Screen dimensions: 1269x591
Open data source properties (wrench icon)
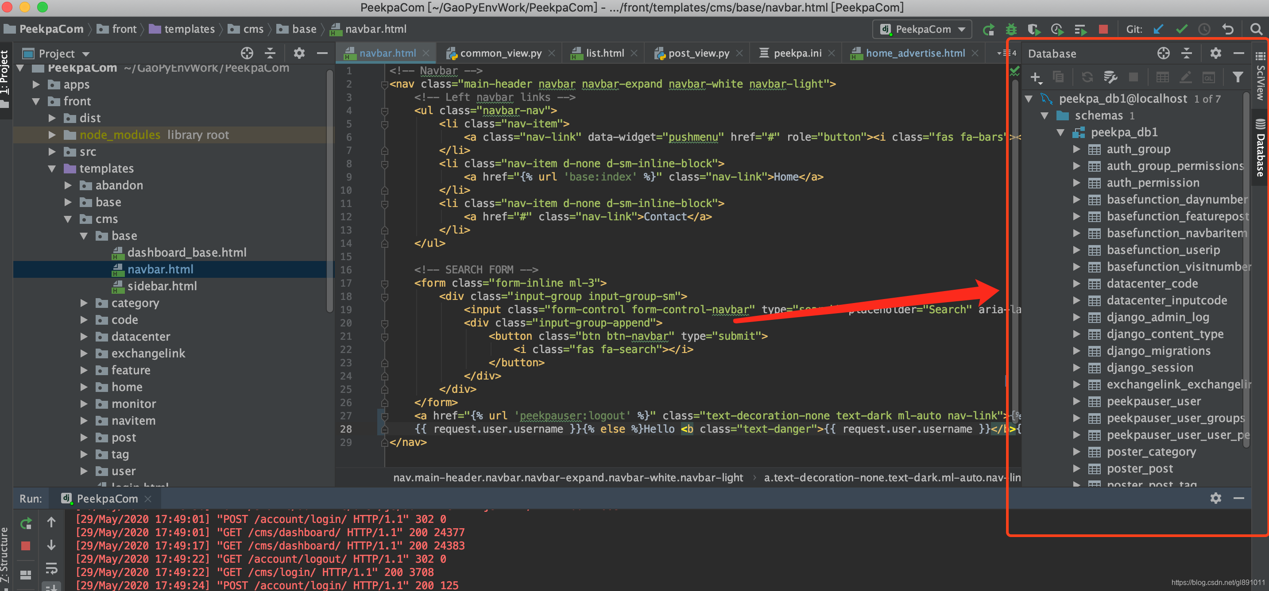1110,77
